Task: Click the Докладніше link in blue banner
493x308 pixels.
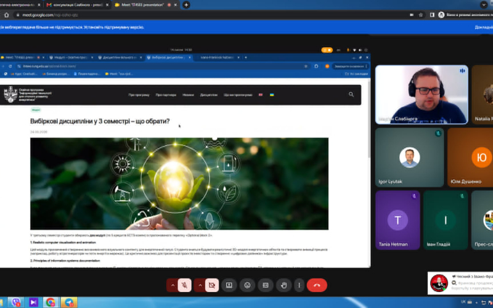Action: 484,27
